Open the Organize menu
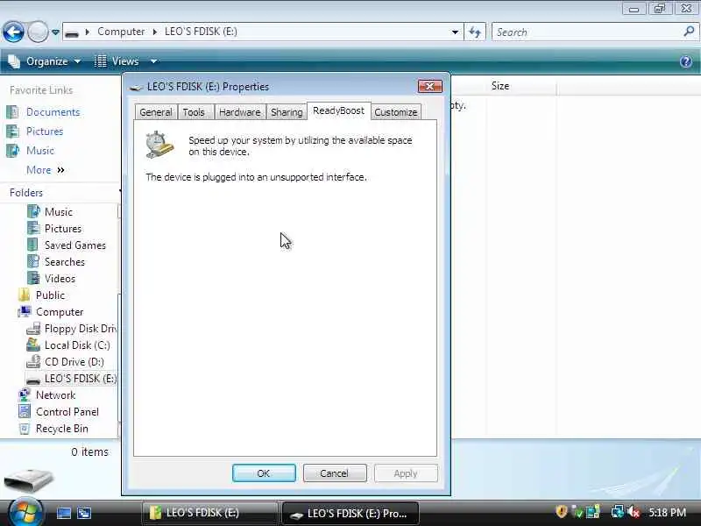 pos(45,61)
